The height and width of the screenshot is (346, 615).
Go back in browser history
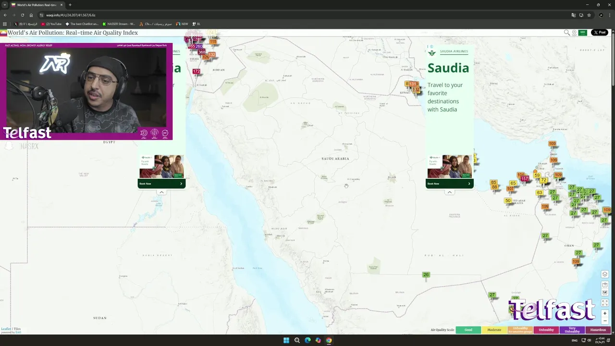pyautogui.click(x=5, y=15)
